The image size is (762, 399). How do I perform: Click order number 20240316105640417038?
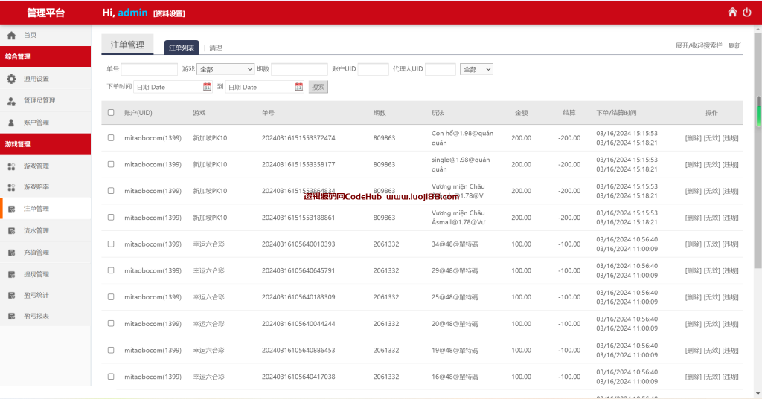(x=298, y=377)
